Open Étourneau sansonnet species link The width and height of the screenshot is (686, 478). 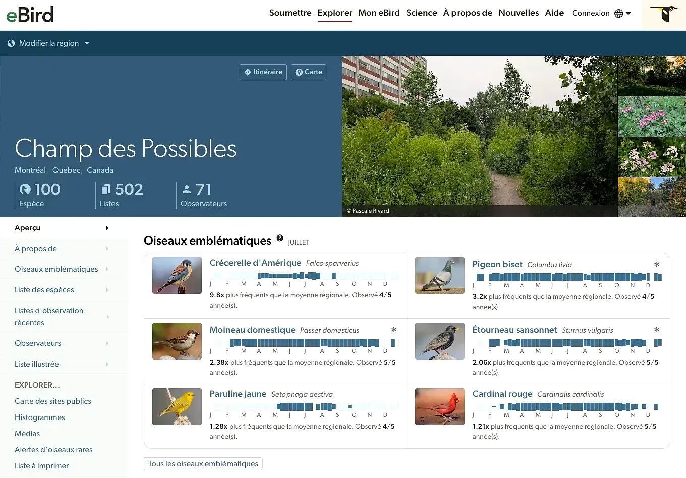pyautogui.click(x=514, y=330)
